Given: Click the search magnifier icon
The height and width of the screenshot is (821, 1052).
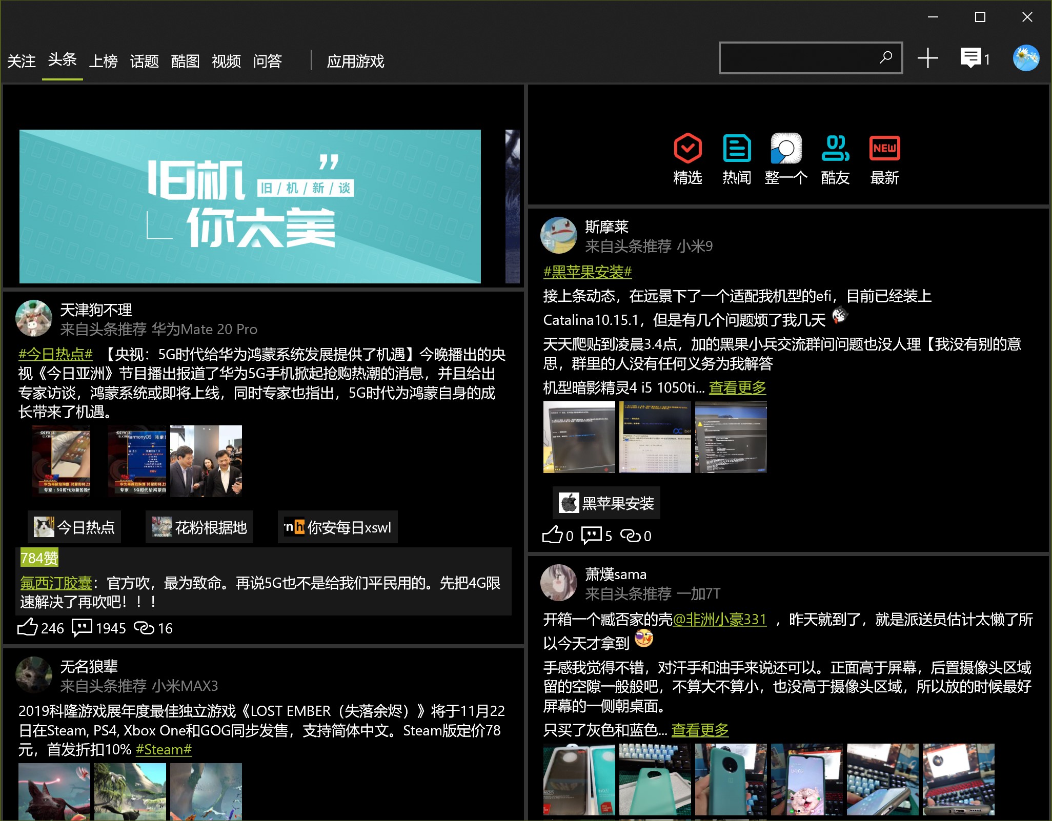Looking at the screenshot, I should pos(885,57).
